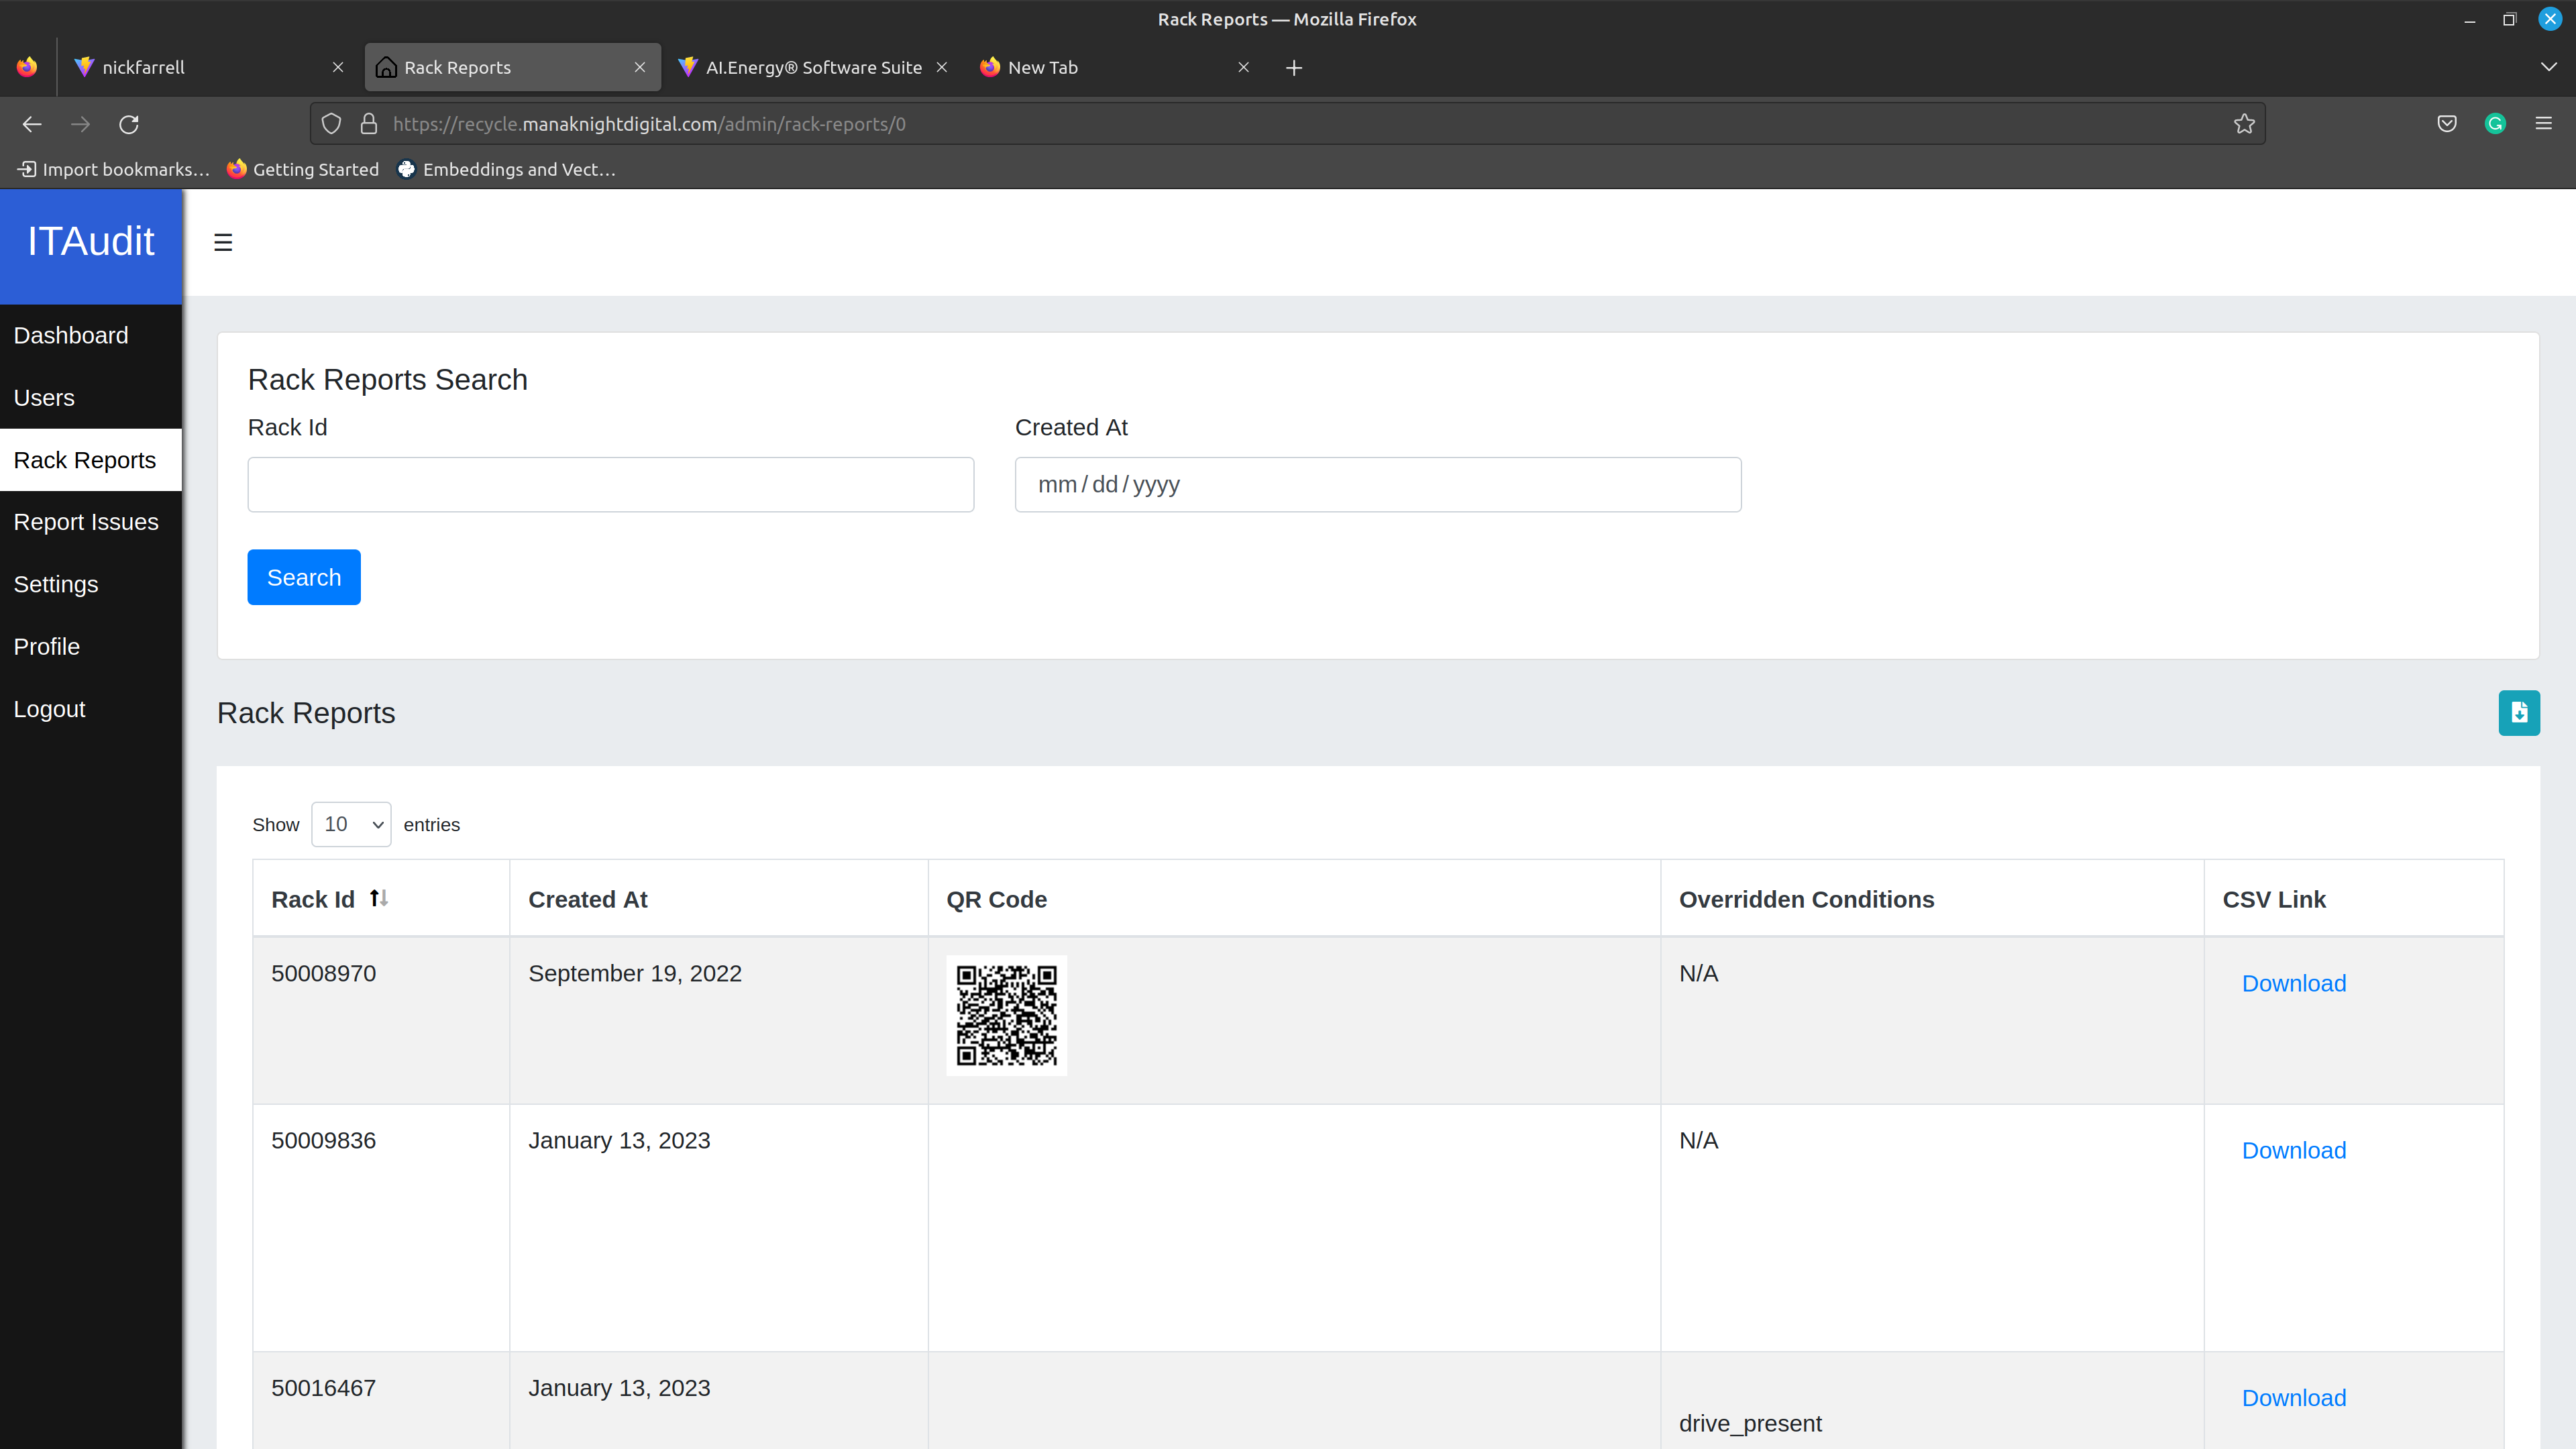
Task: Open Embeddings and Vect… bookmark
Action: tap(506, 169)
